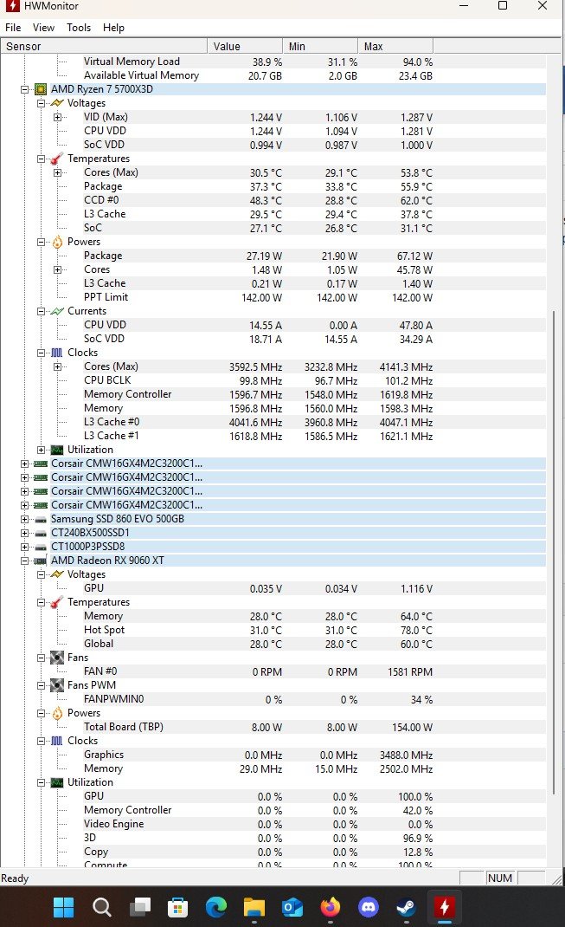Expand the Cores (Max) temperature row
The width and height of the screenshot is (565, 927).
click(57, 172)
